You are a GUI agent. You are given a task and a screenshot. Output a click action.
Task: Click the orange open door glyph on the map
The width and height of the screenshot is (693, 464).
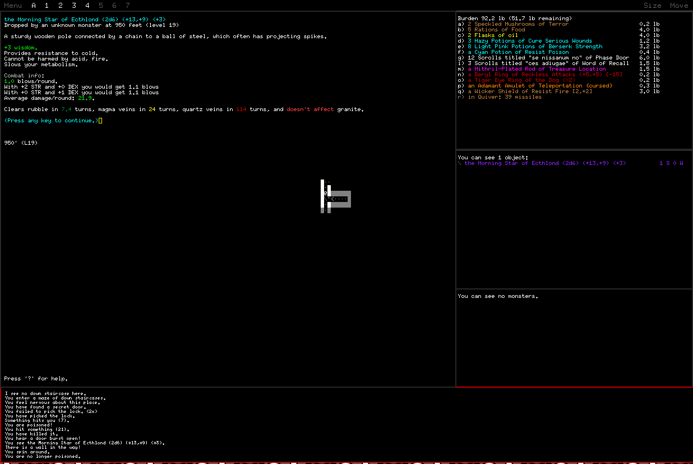(x=329, y=198)
